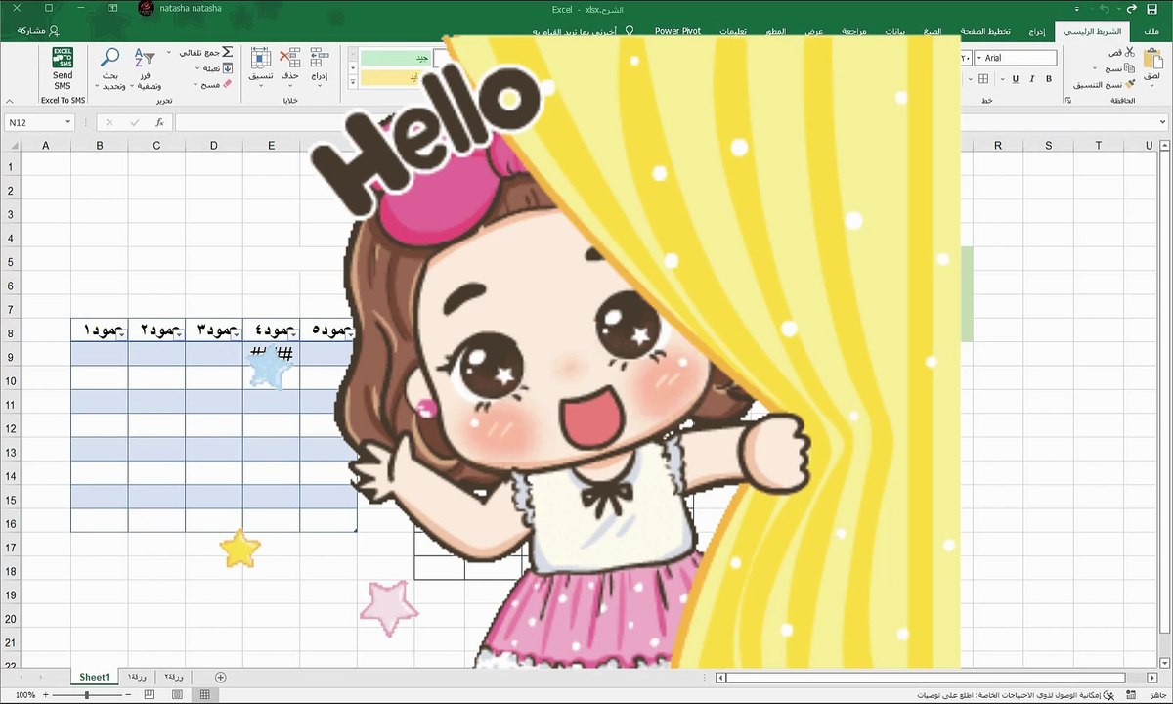The height and width of the screenshot is (704, 1173).
Task: Click the Clear (مسح) eraser icon
Action: tap(228, 85)
